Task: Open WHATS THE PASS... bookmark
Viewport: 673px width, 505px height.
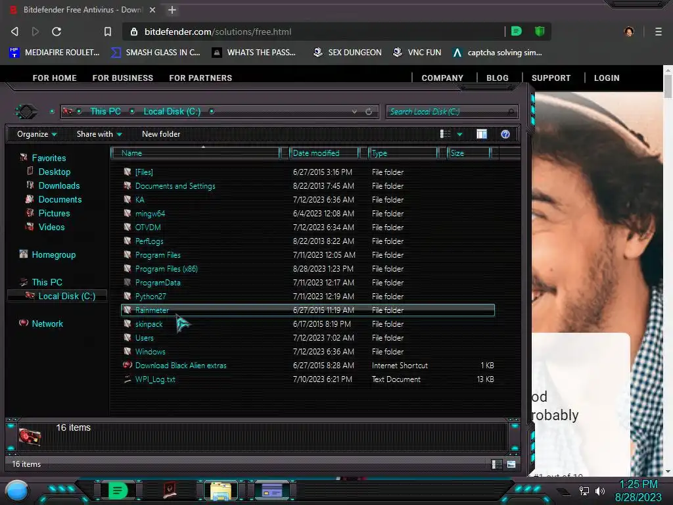Action: [254, 53]
